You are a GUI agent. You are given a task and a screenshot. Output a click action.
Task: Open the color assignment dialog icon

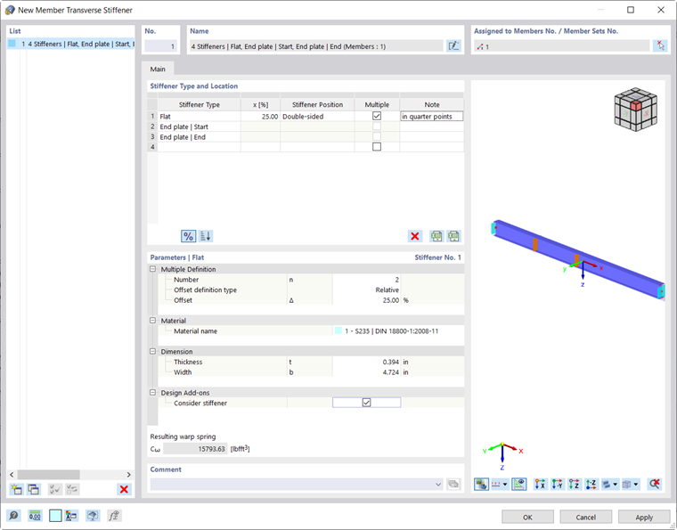pos(71,516)
